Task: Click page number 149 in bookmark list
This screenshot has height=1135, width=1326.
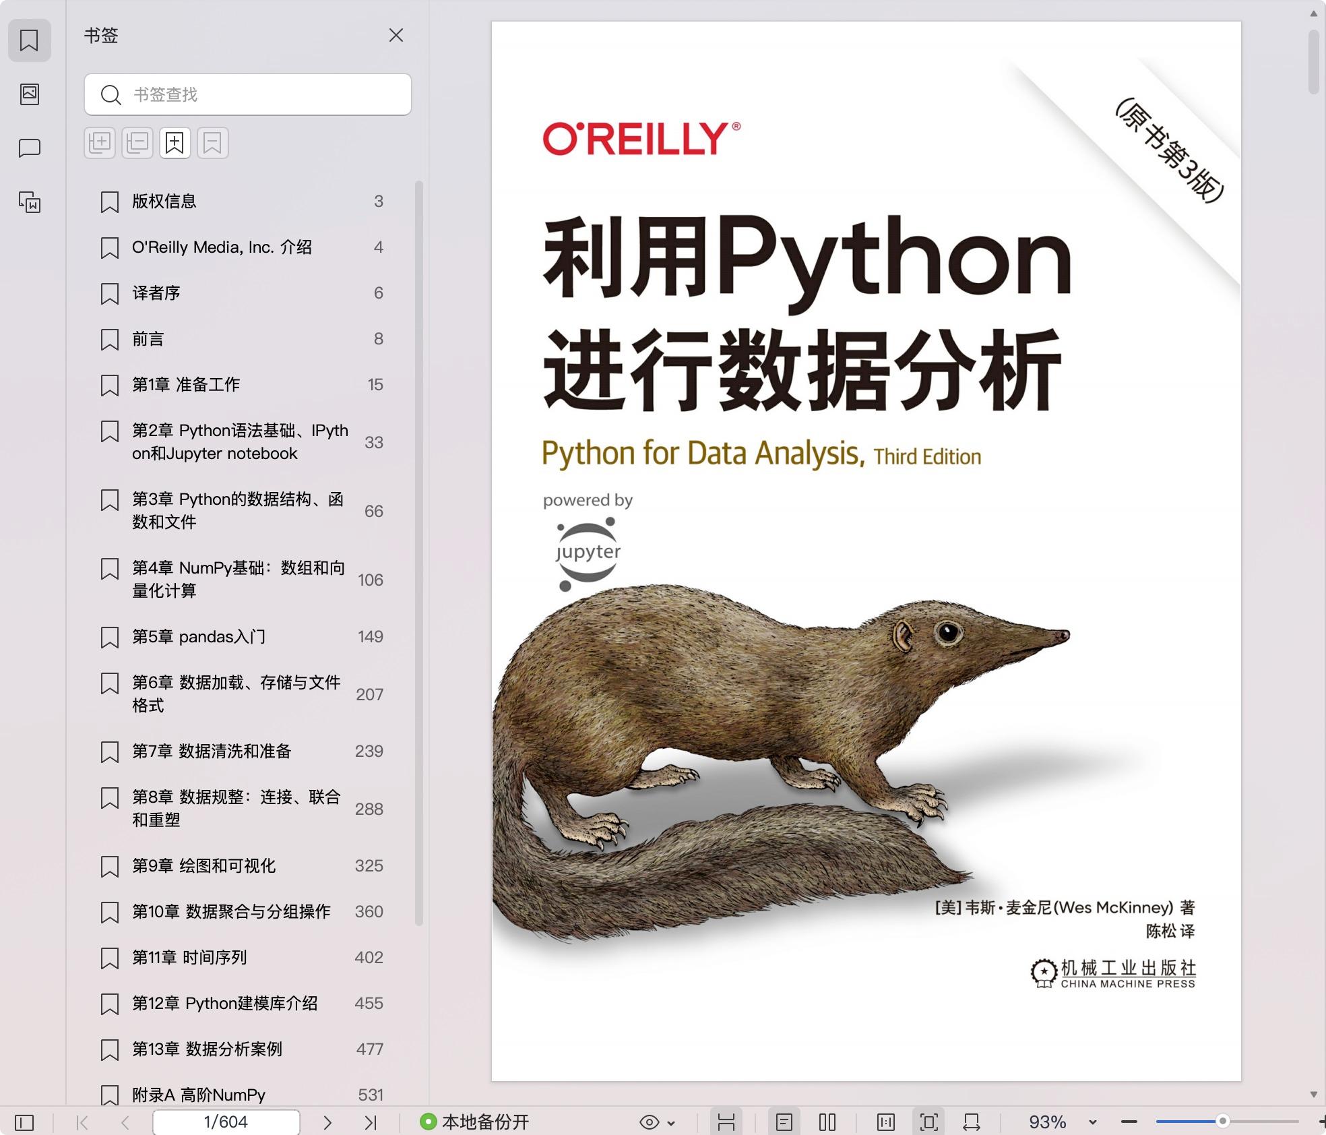Action: [371, 636]
